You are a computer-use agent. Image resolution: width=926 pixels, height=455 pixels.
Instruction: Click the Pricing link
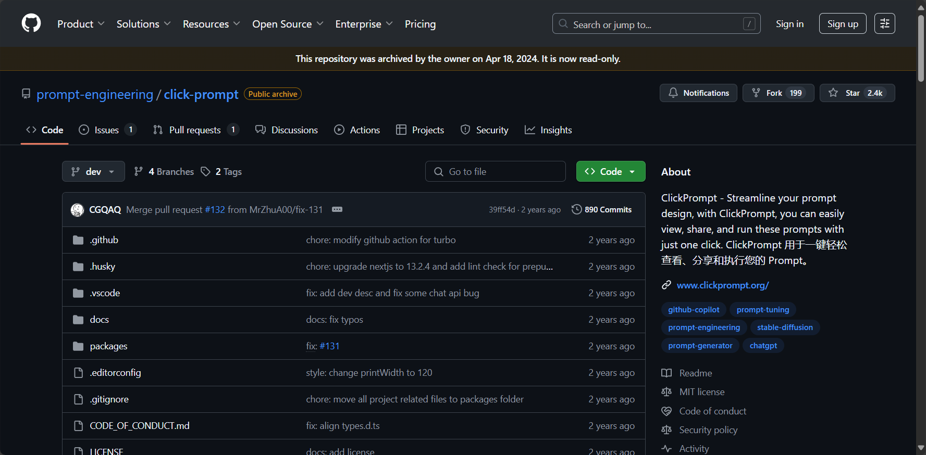(x=420, y=24)
